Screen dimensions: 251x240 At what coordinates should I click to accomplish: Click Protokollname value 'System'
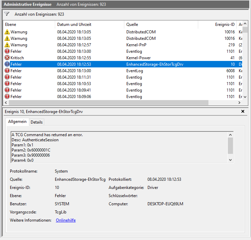coord(61,171)
